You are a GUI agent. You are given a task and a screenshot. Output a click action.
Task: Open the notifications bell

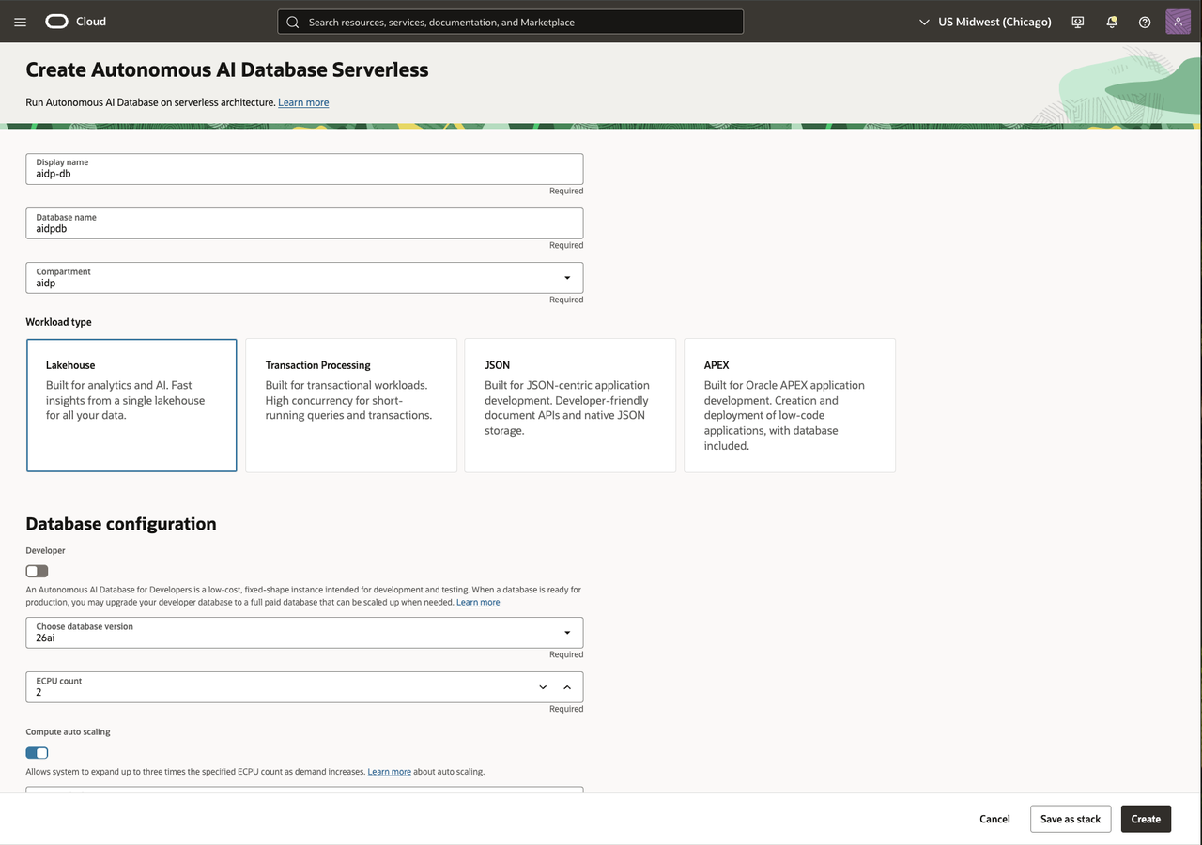pos(1112,22)
